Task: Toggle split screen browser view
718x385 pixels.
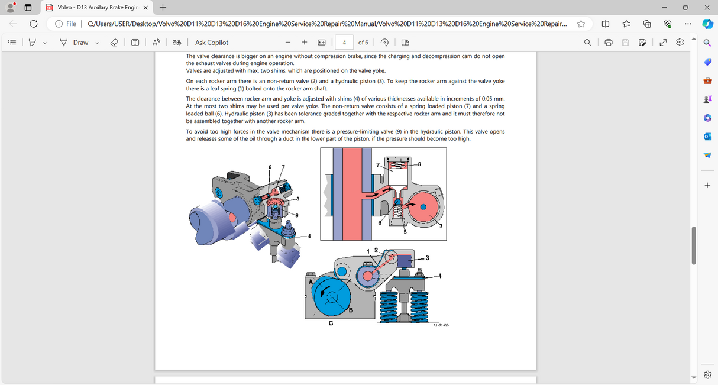Action: [605, 24]
